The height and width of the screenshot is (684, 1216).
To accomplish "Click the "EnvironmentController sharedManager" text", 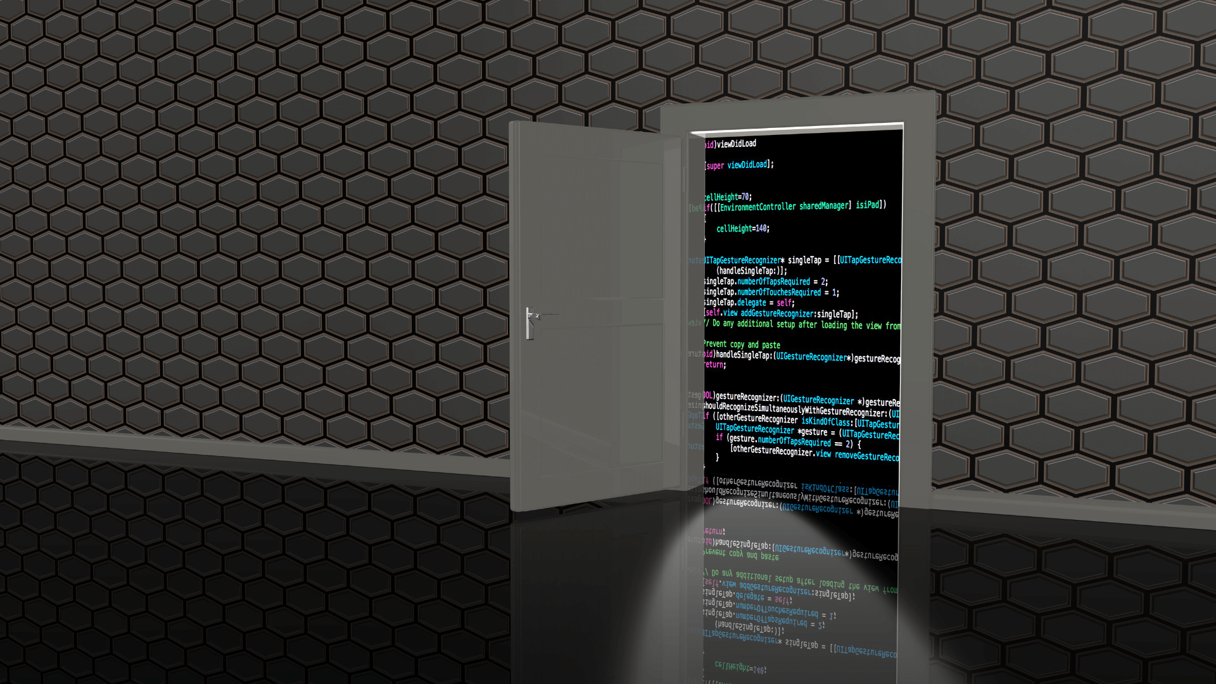I will click(784, 206).
